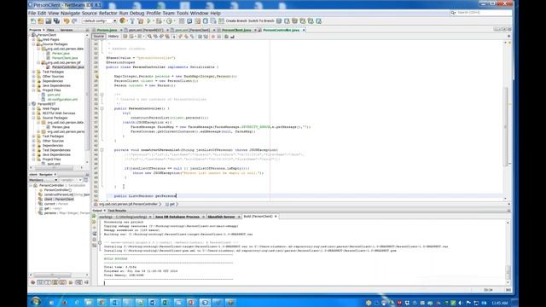Viewport: 546px width, 307px height.
Task: Click the Windows Start orb
Action: click(x=36, y=301)
